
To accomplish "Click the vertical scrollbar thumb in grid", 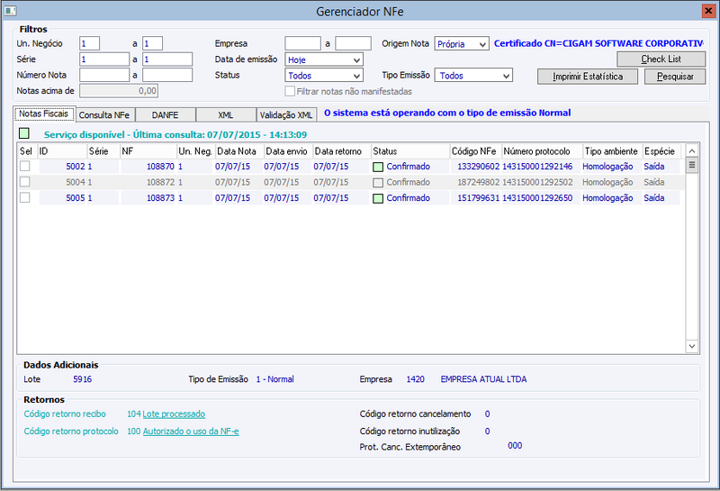I will point(692,165).
